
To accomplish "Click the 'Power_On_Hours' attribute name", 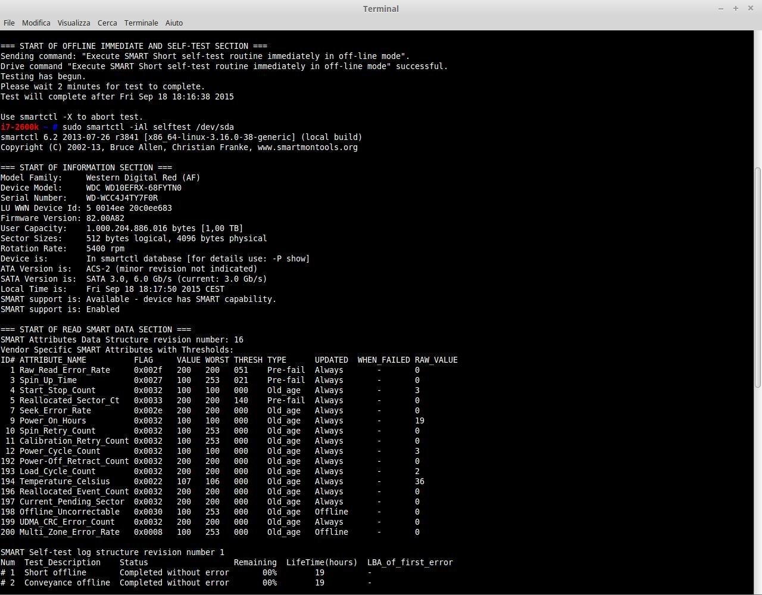I will coord(53,420).
